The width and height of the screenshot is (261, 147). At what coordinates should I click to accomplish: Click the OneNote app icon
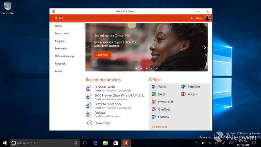click(154, 109)
